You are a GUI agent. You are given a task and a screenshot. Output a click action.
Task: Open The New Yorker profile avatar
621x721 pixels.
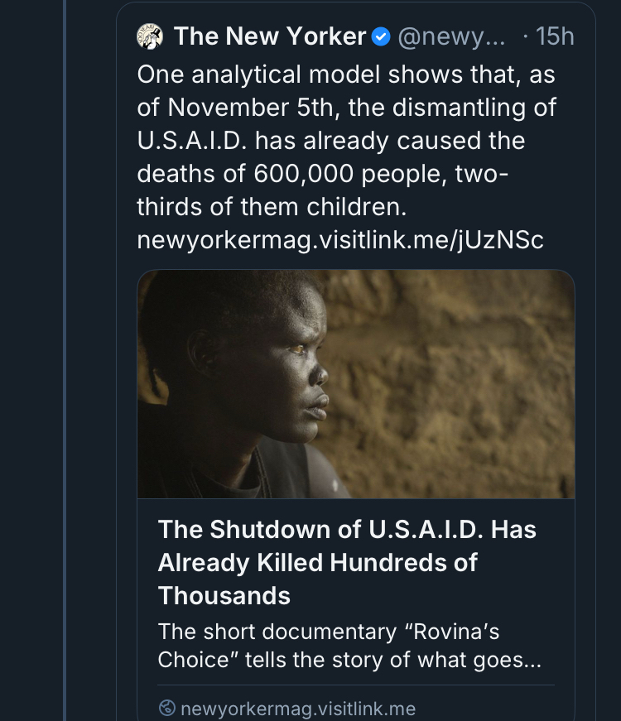151,37
